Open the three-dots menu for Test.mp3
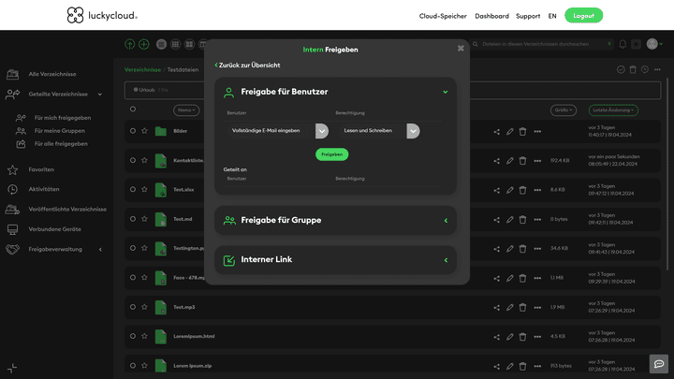This screenshot has height=379, width=674. 537,307
